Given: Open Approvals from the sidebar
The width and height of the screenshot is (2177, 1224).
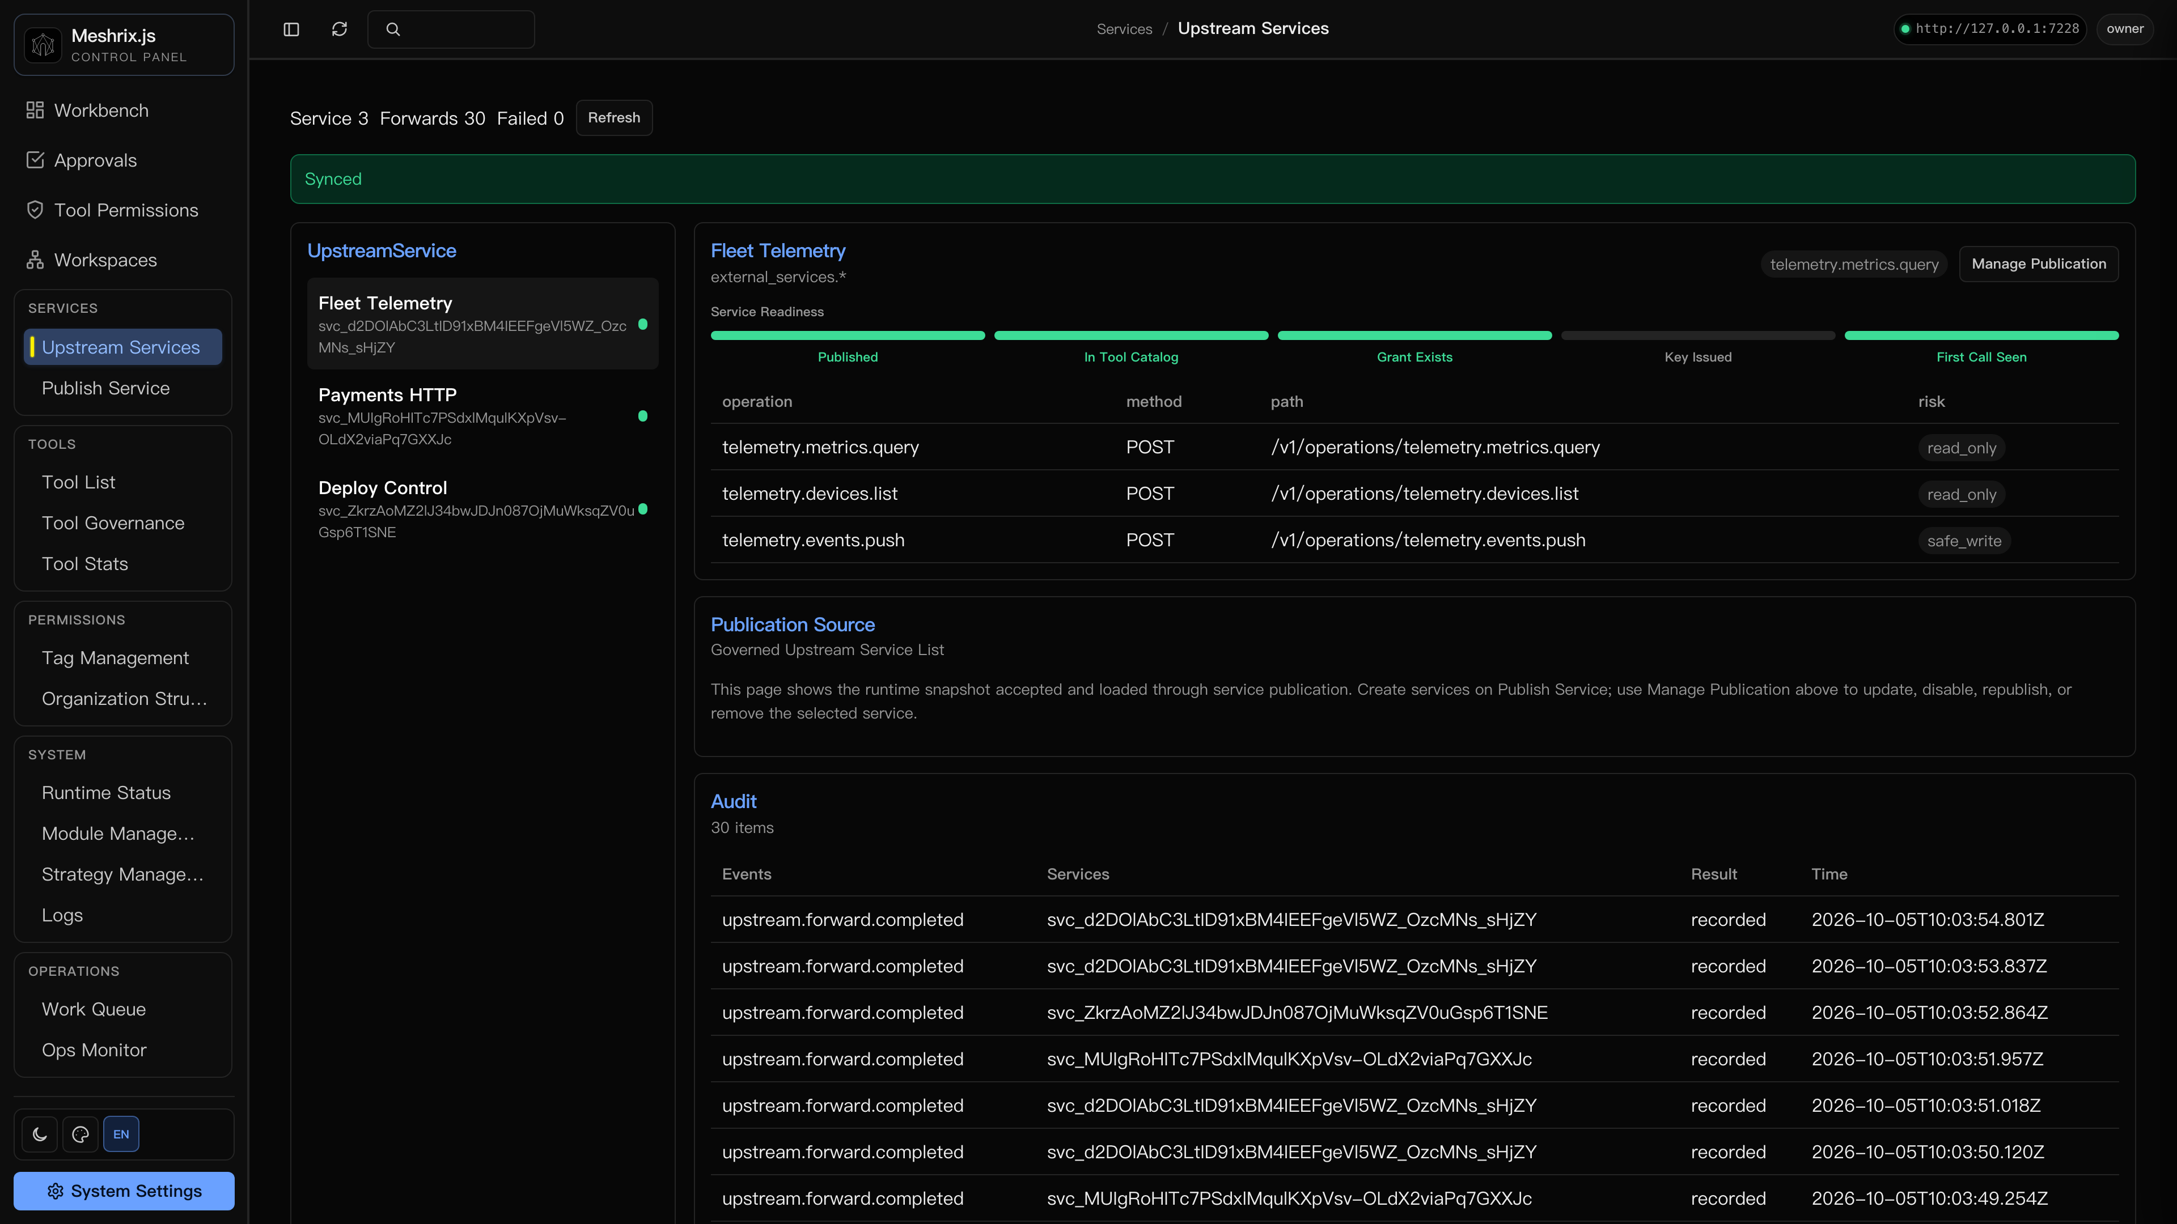Looking at the screenshot, I should 124,160.
